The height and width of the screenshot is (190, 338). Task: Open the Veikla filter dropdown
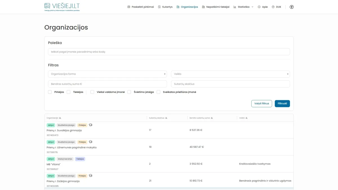[230, 74]
